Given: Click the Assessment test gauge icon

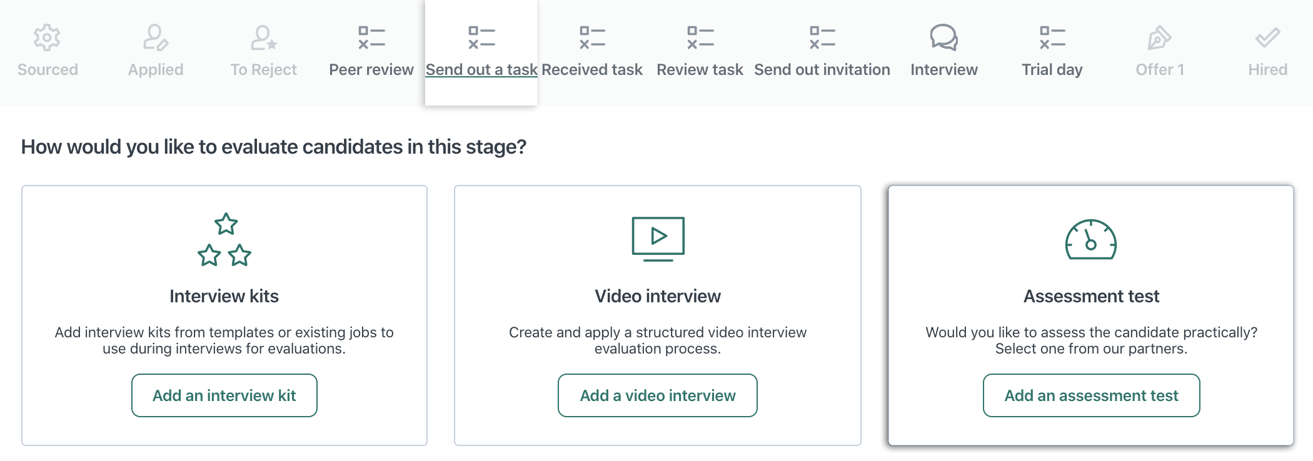Looking at the screenshot, I should [x=1091, y=239].
